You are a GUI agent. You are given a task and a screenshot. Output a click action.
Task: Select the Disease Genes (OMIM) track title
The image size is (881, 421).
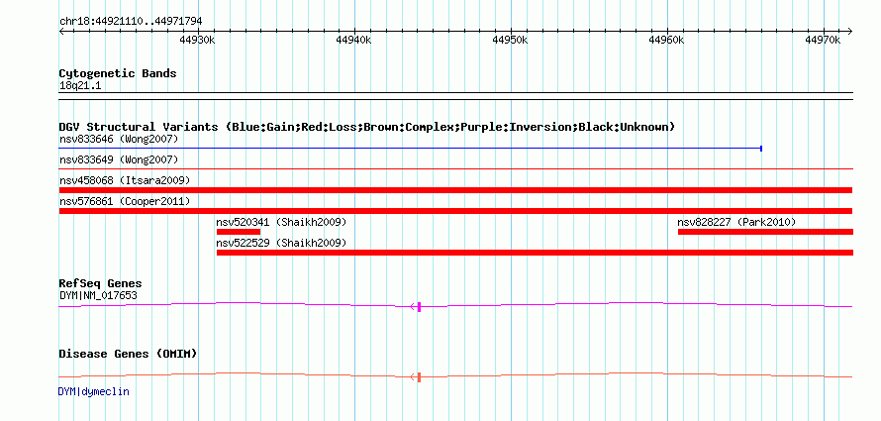tap(128, 354)
